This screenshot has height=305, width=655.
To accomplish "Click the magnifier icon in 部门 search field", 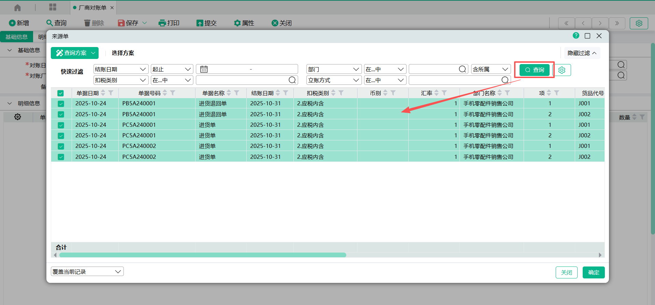I will coord(462,69).
